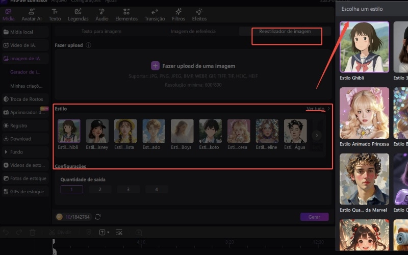Image resolution: width=408 pixels, height=255 pixels.
Task: Click the list-with-scissors icon in the timeline toolbar
Action: pos(119,232)
